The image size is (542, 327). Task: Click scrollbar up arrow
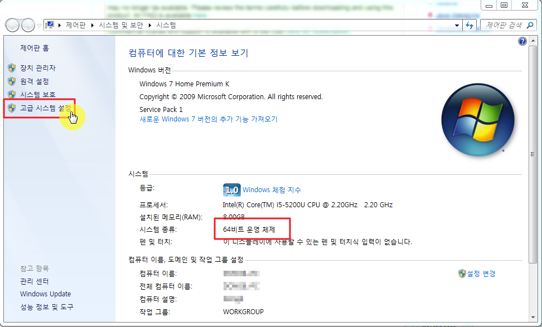[x=533, y=41]
